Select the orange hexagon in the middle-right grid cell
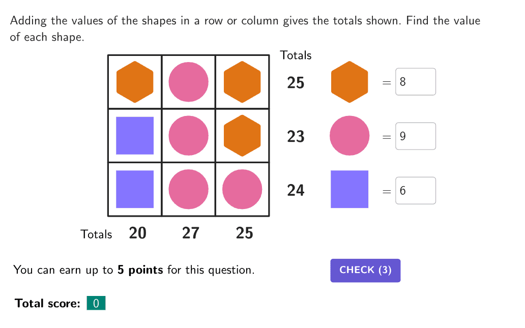Screen dimensions: 525x328 (242, 136)
